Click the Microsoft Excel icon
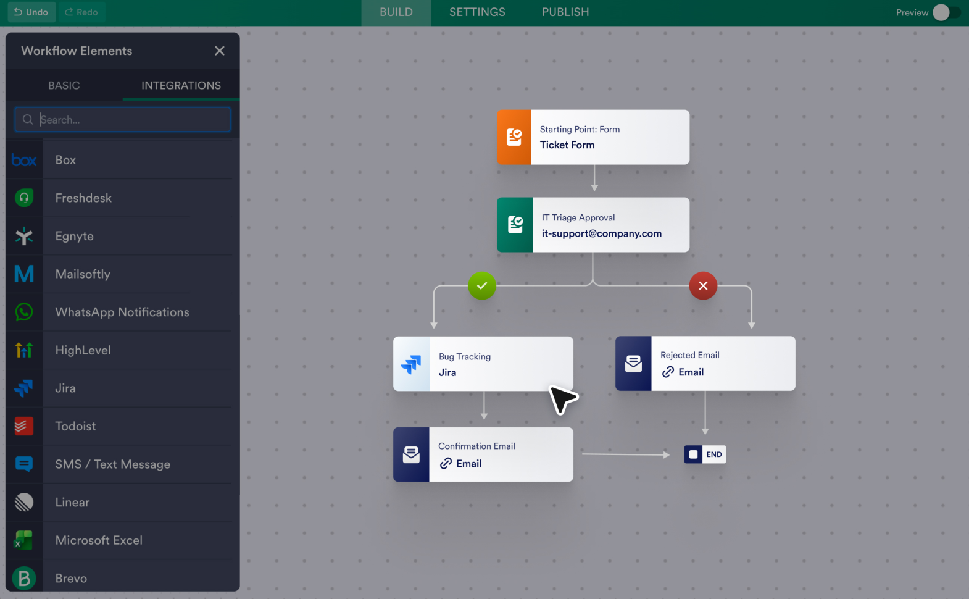The width and height of the screenshot is (969, 599). pos(24,540)
